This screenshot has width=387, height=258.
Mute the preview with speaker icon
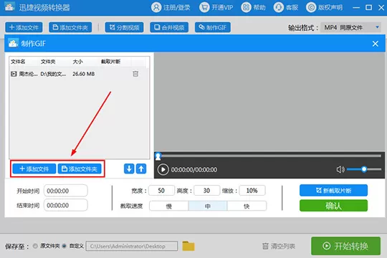coord(340,169)
